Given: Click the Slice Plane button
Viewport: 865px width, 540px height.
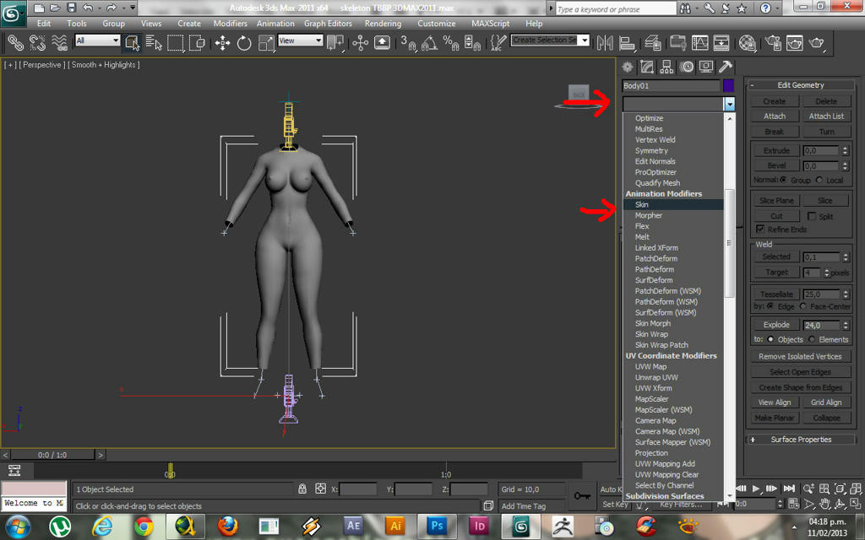Looking at the screenshot, I should pyautogui.click(x=775, y=201).
